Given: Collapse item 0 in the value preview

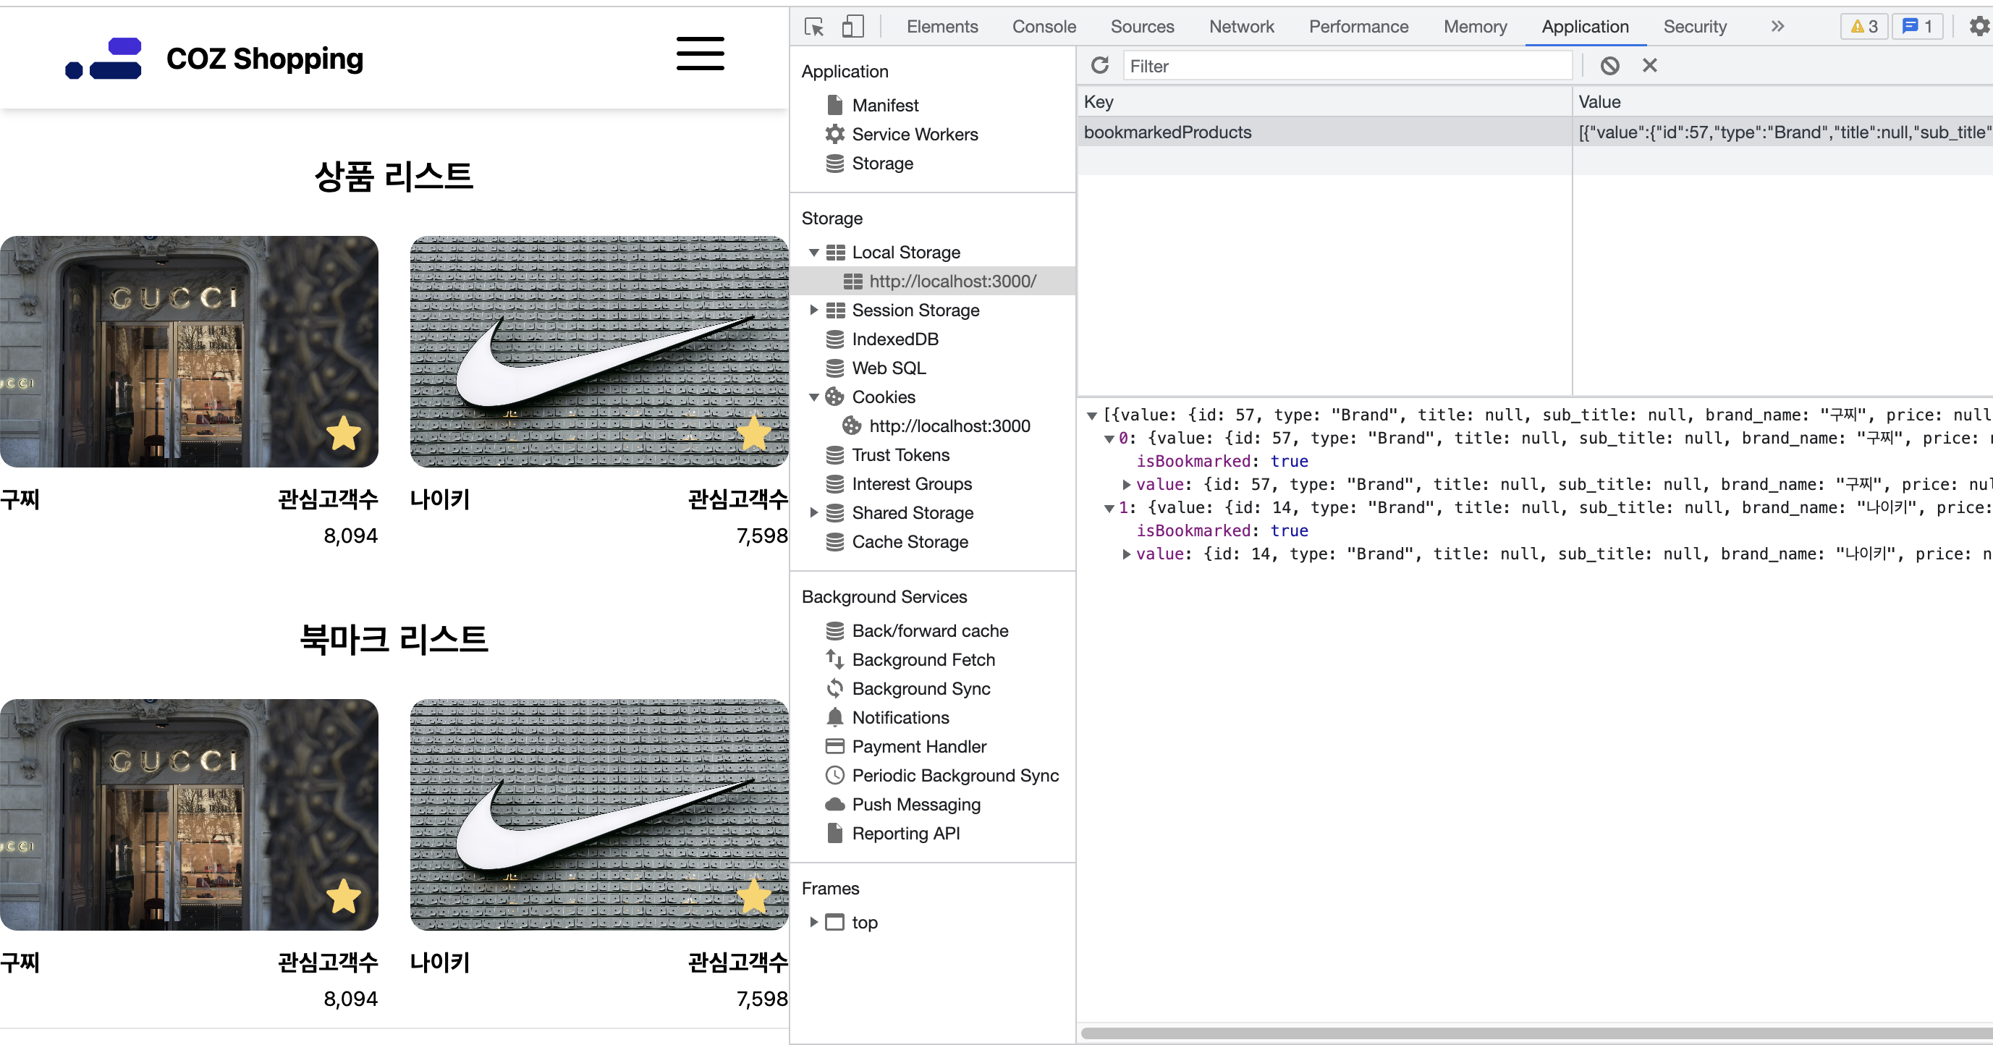Looking at the screenshot, I should pyautogui.click(x=1109, y=439).
